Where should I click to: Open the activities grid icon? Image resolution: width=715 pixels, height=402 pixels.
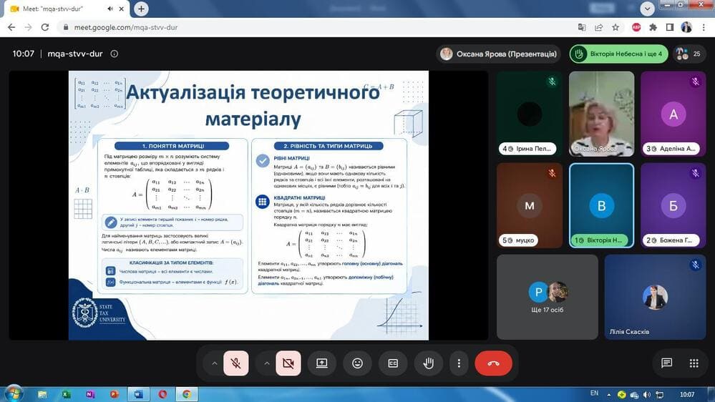click(694, 363)
